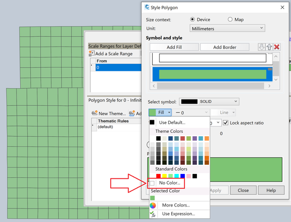Choose No Color... menu entry
The width and height of the screenshot is (291, 222).
click(x=179, y=183)
